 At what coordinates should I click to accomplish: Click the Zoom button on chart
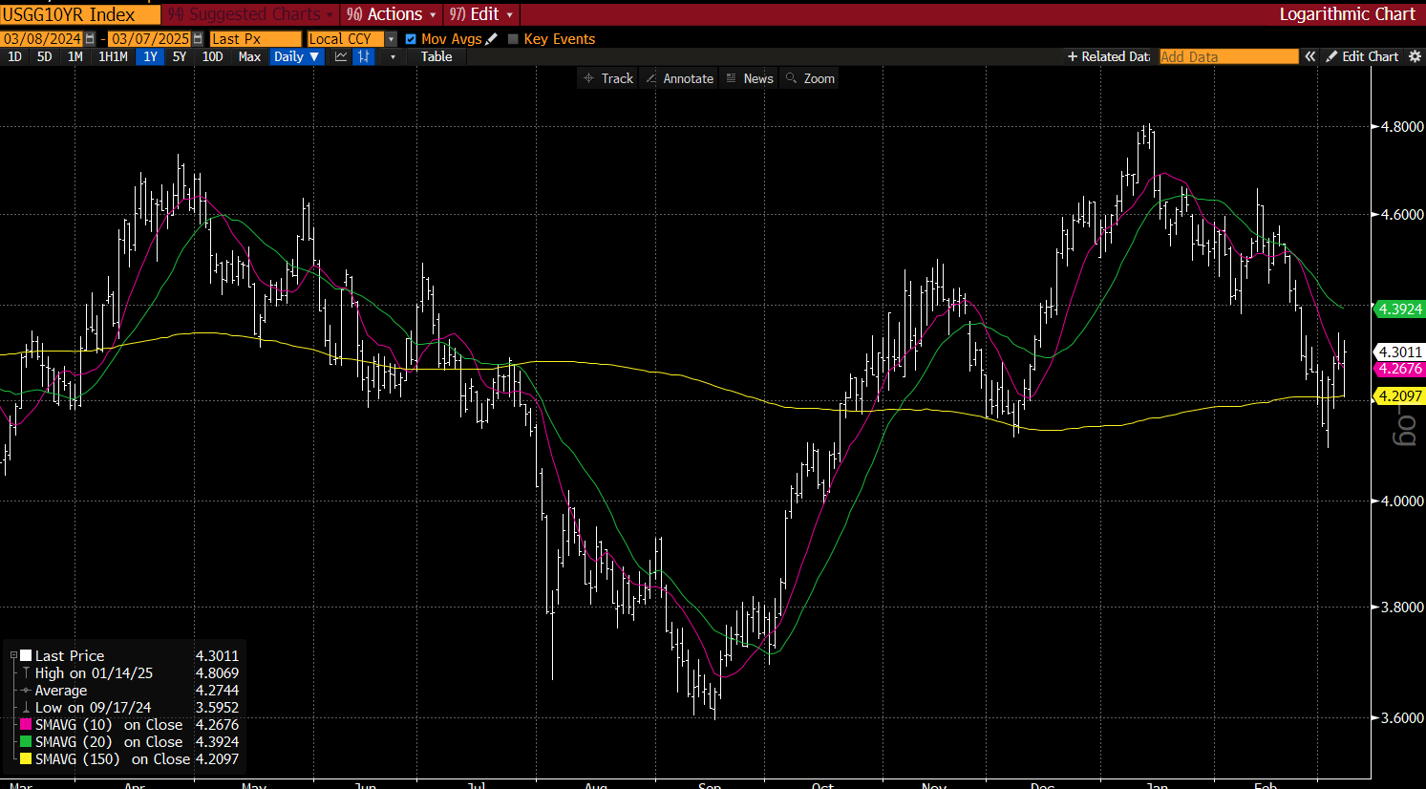coord(810,78)
